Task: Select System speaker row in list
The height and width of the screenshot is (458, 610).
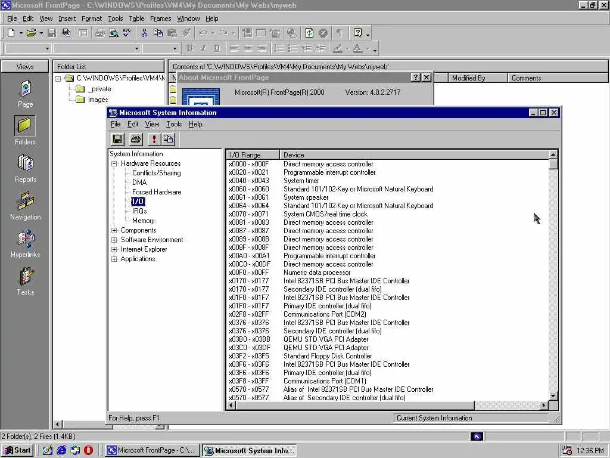Action: coord(387,197)
